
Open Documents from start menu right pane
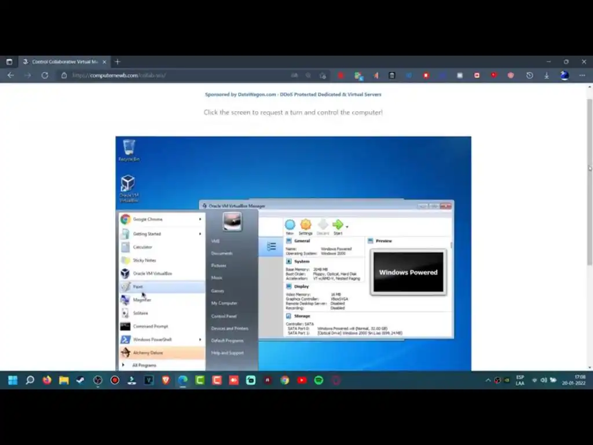222,254
